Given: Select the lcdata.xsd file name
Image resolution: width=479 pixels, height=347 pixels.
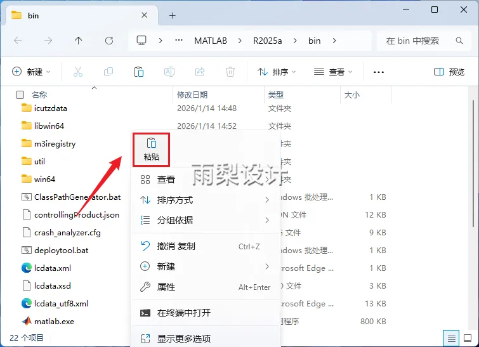Looking at the screenshot, I should point(53,285).
